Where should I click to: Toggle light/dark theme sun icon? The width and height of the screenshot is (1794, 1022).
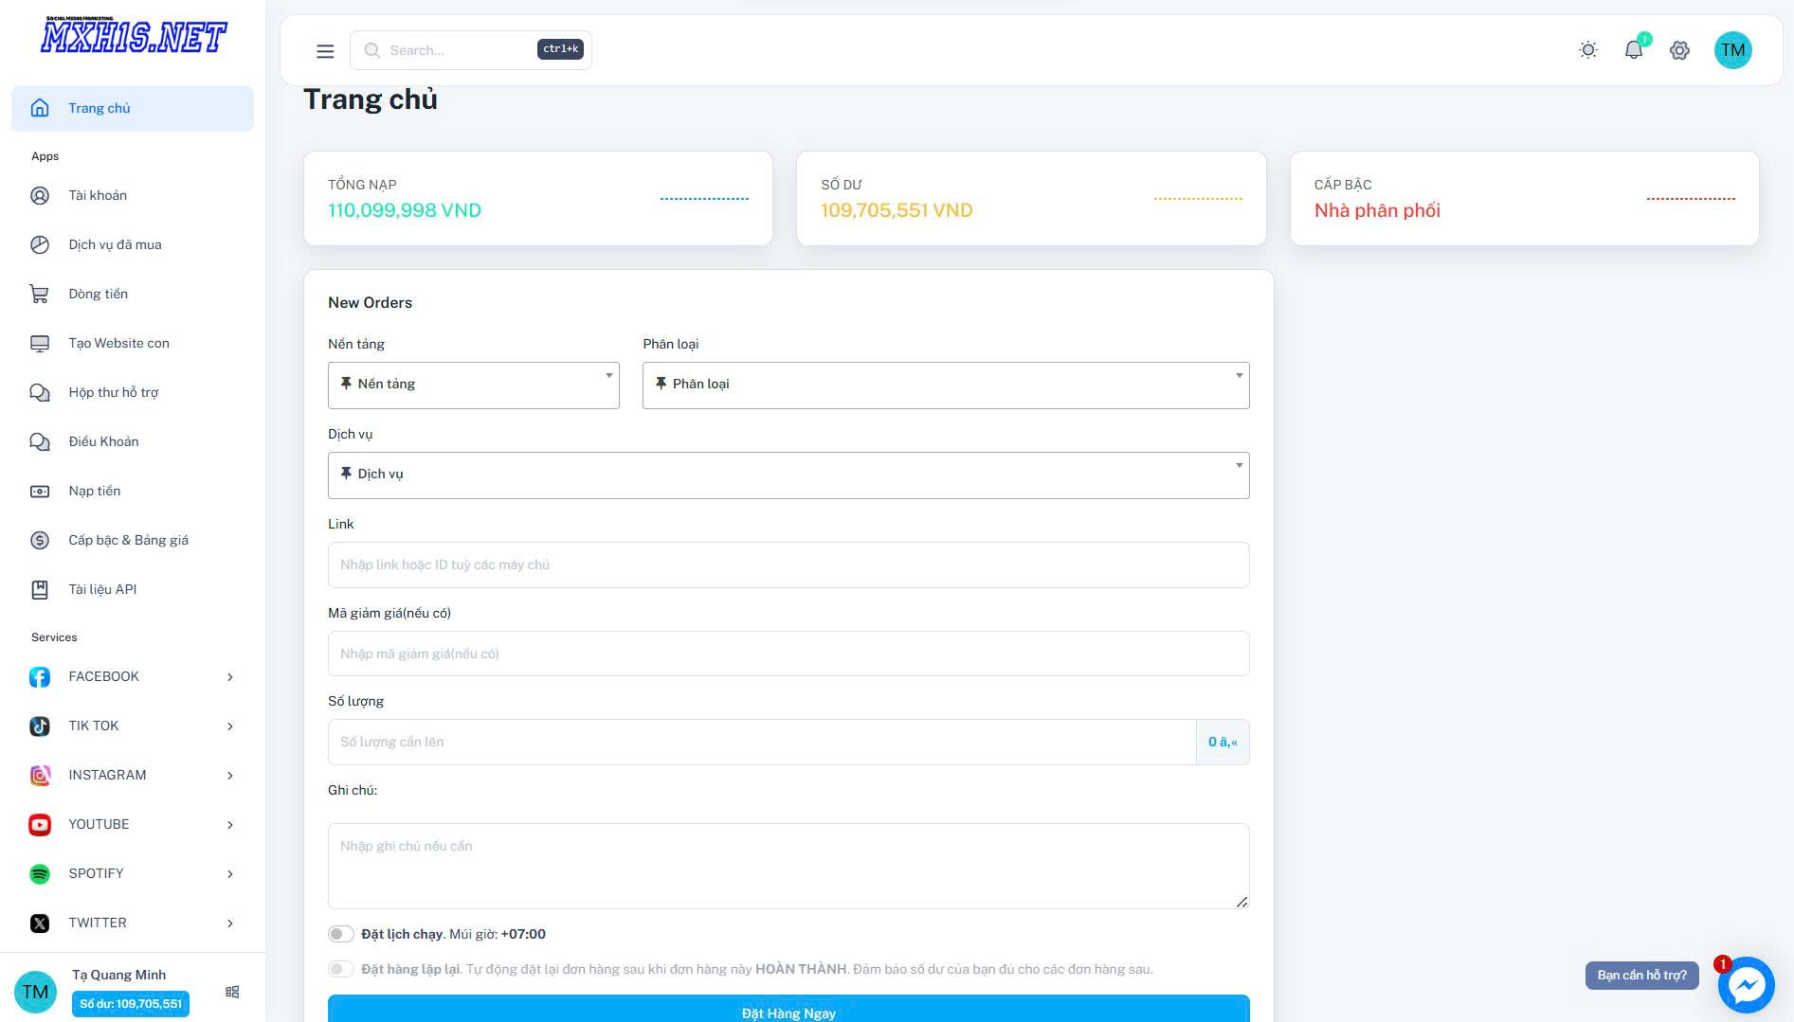tap(1588, 50)
